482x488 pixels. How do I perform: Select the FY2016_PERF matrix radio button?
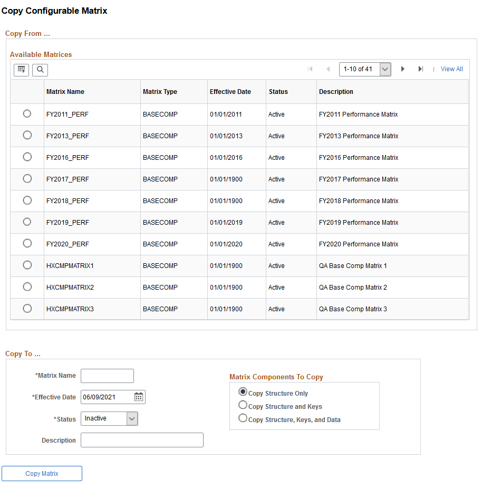(x=27, y=157)
